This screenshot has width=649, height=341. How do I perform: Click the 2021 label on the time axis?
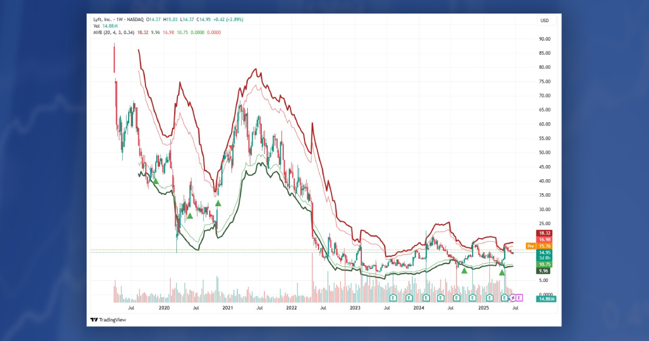(228, 307)
